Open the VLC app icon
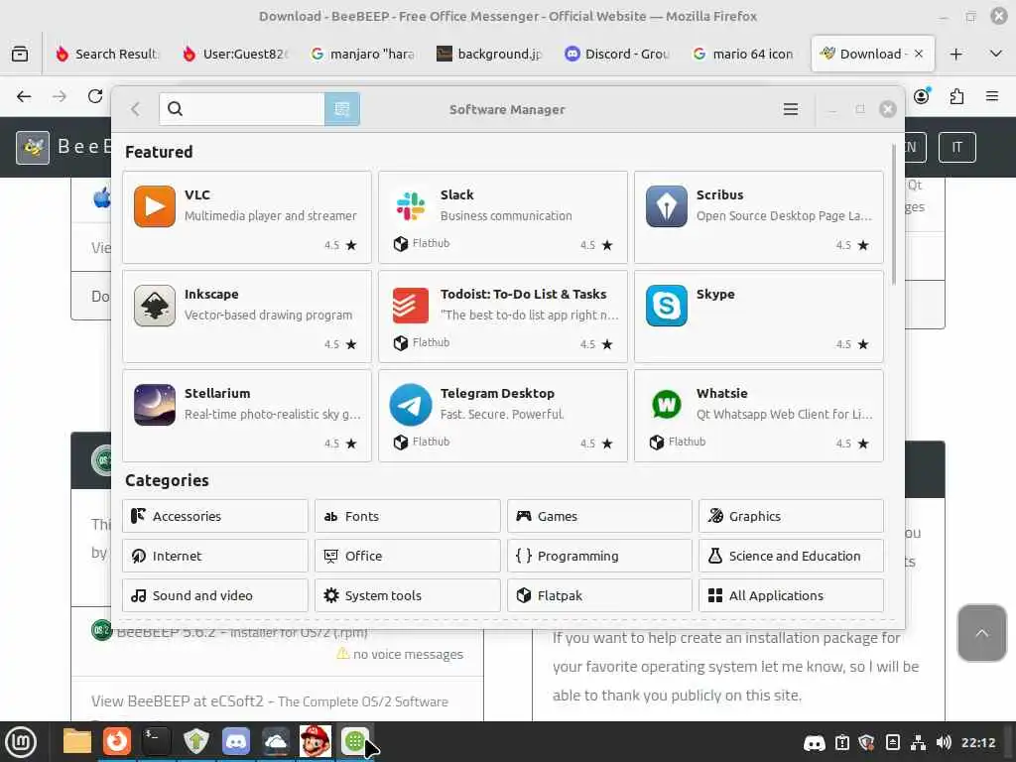This screenshot has height=762, width=1016. (154, 206)
